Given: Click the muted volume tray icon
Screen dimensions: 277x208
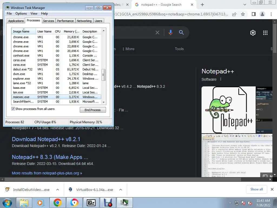Looking at the screenshot, I should [x=250, y=203].
